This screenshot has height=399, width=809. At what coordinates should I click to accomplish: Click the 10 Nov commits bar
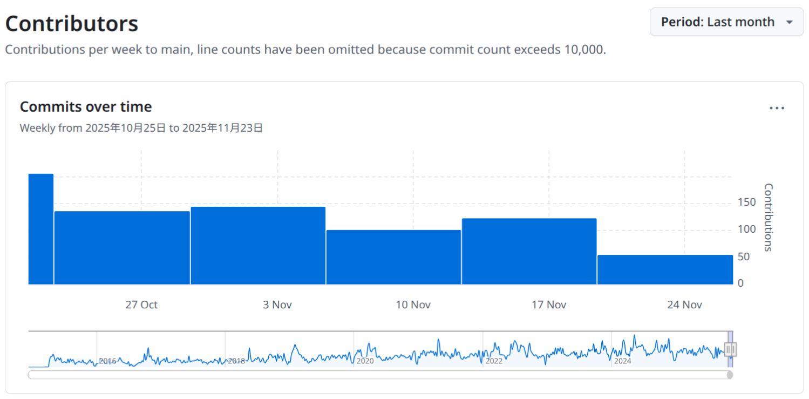(393, 256)
